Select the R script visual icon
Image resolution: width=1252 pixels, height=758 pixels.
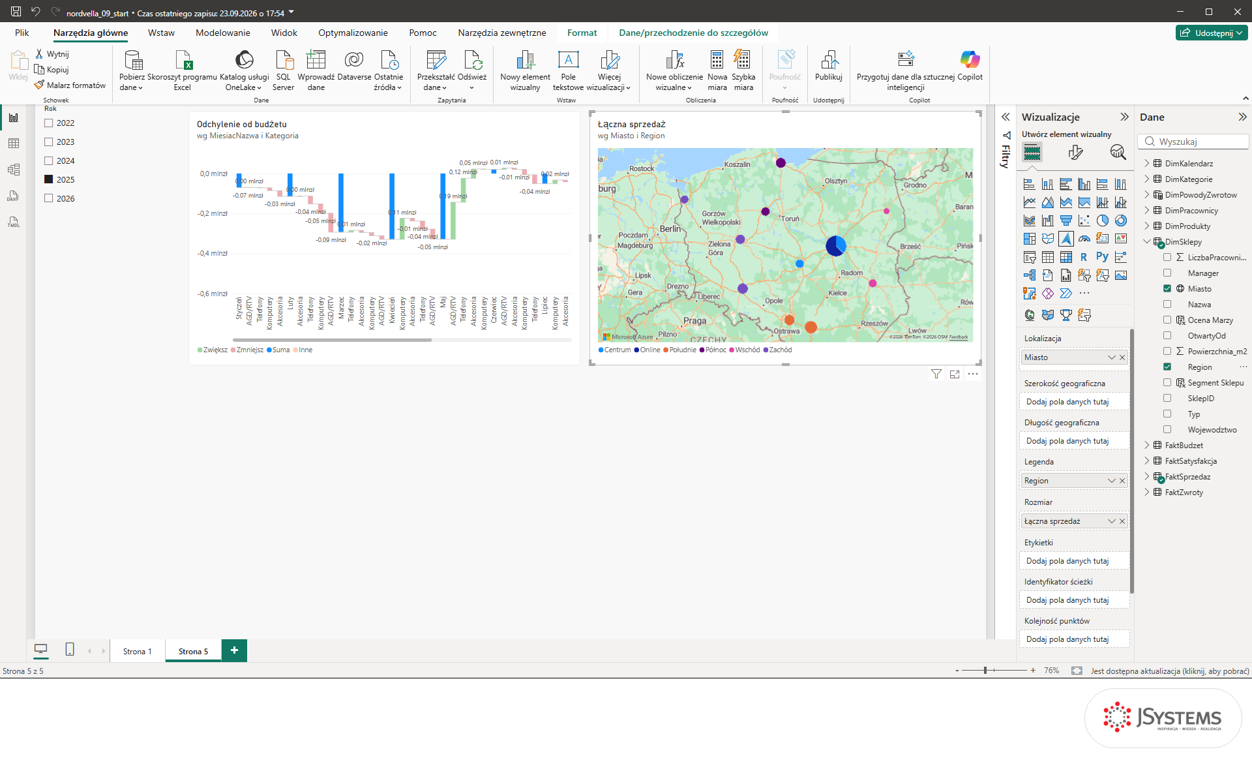1084,257
